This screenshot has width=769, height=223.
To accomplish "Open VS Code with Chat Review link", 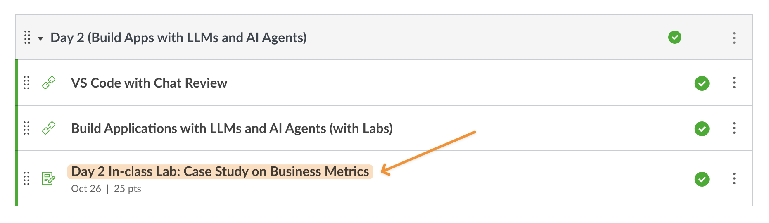I will point(149,83).
